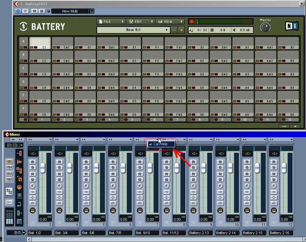Open the FILE menu in Battery

click(111, 22)
